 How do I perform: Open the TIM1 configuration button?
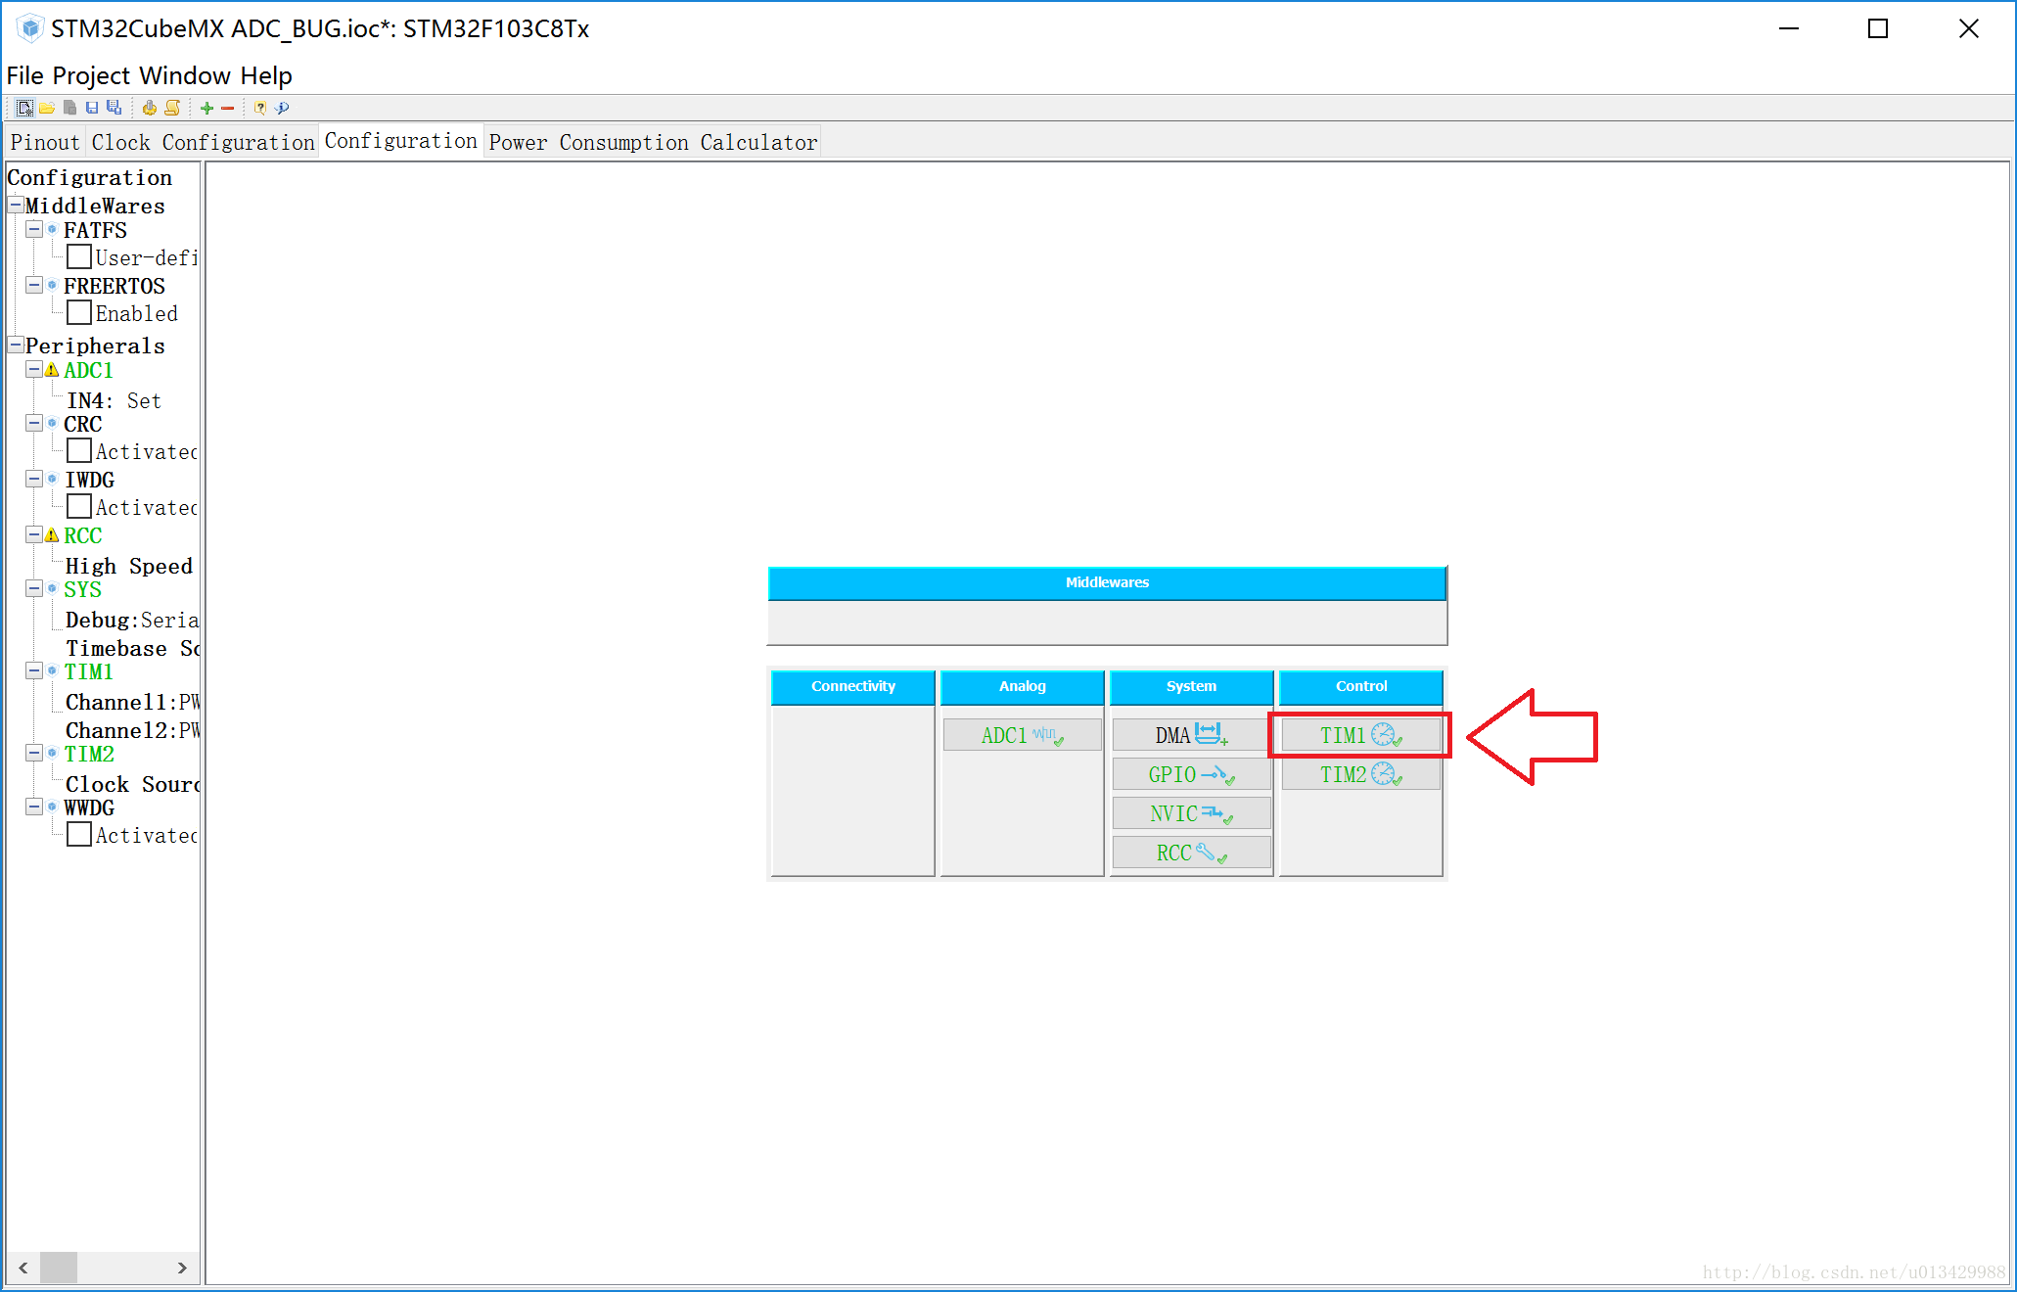(1360, 735)
